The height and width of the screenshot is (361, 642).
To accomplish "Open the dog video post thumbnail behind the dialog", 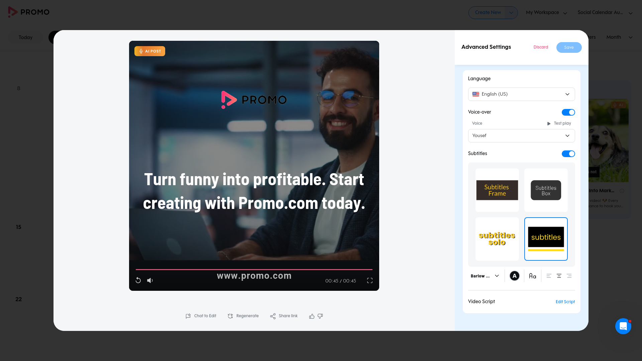I will point(609,141).
